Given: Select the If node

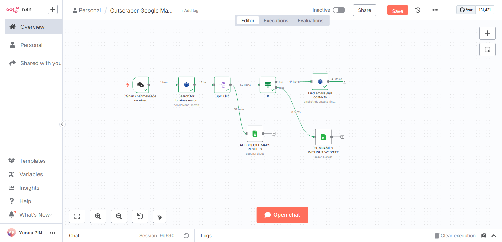Looking at the screenshot, I should (x=268, y=85).
